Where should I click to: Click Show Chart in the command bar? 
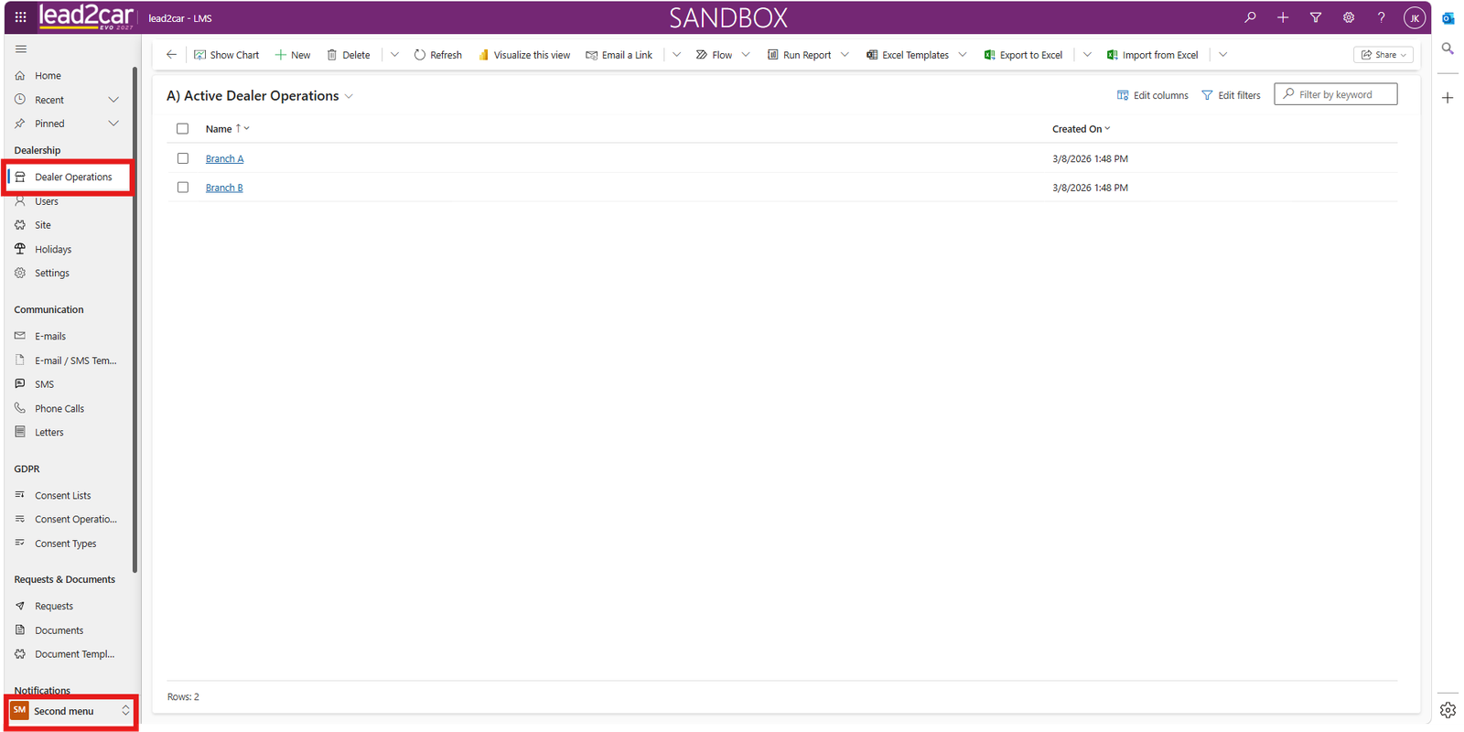coord(227,55)
